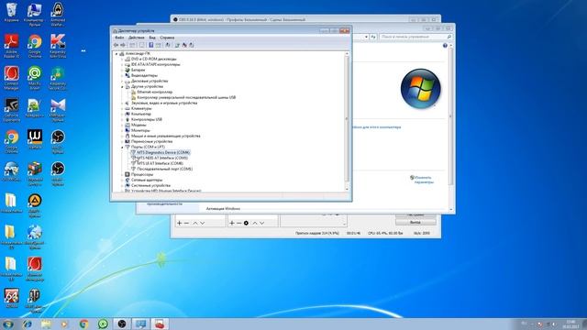Click the refresh button beside the System address bar
The width and height of the screenshot is (587, 330).
pos(373,37)
